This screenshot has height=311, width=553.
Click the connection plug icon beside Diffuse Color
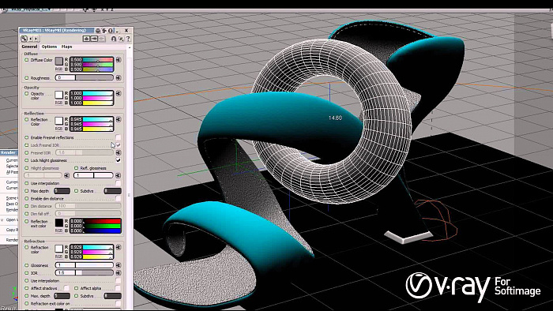pyautogui.click(x=118, y=60)
